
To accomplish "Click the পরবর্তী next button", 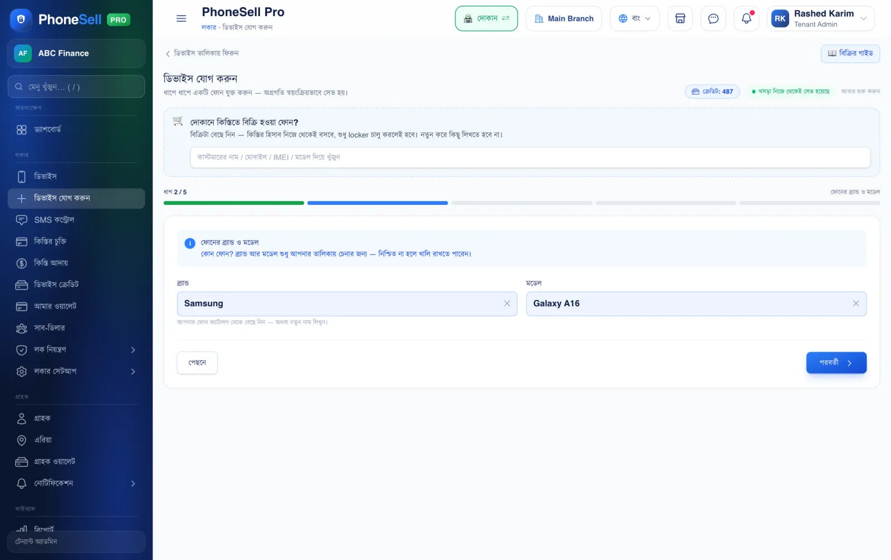I will coord(836,363).
